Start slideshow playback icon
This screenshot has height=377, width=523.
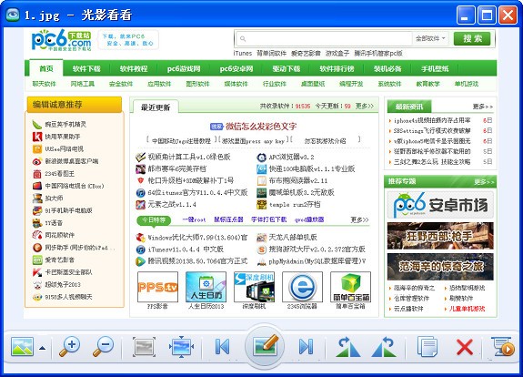click(503, 347)
